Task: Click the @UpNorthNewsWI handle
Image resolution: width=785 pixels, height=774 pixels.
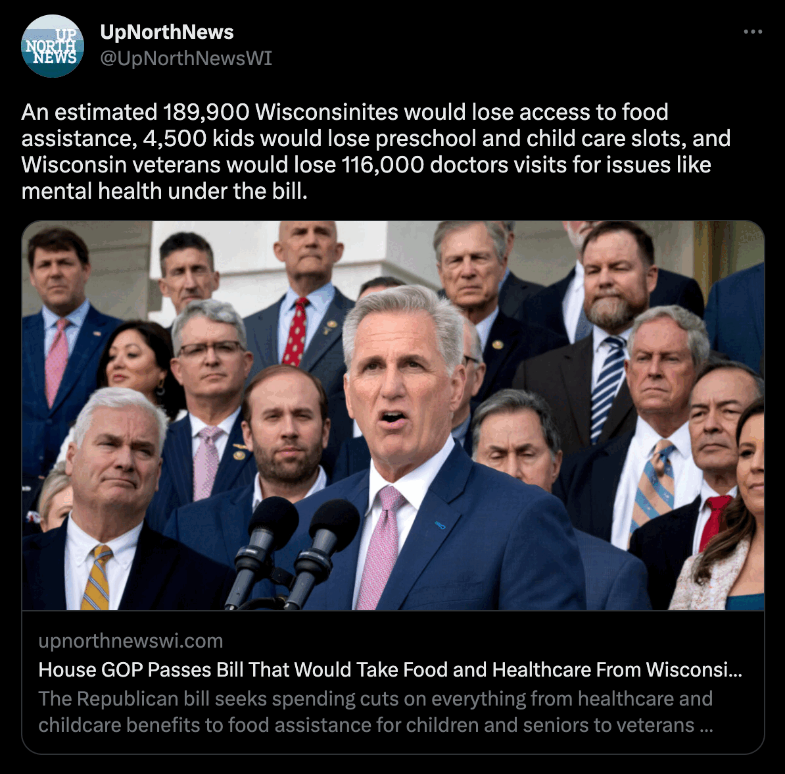Action: 186,58
